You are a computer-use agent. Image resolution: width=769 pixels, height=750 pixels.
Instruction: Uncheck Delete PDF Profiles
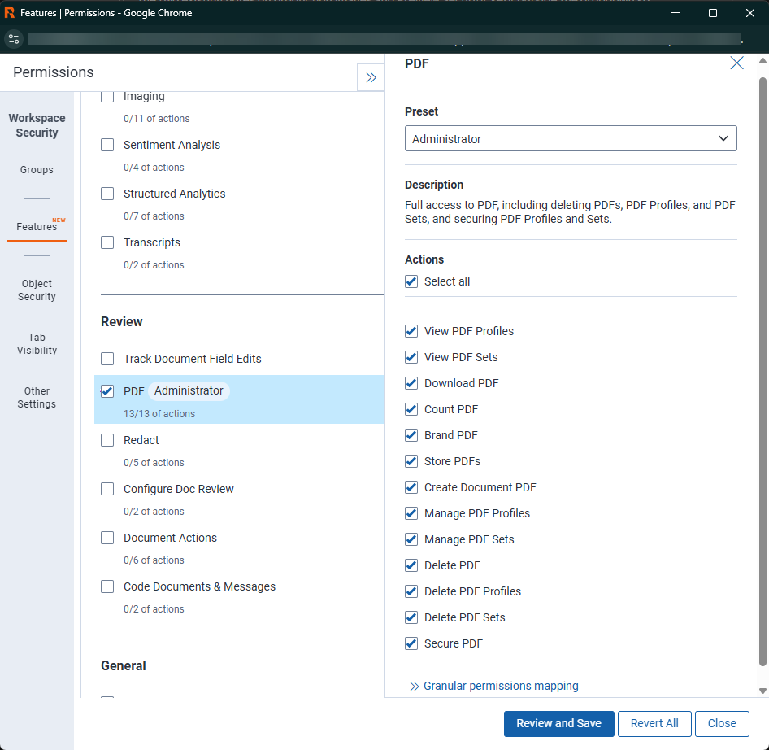(411, 591)
